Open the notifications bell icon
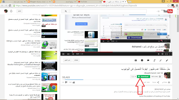This screenshot has width=179, height=100. (x=11, y=11)
